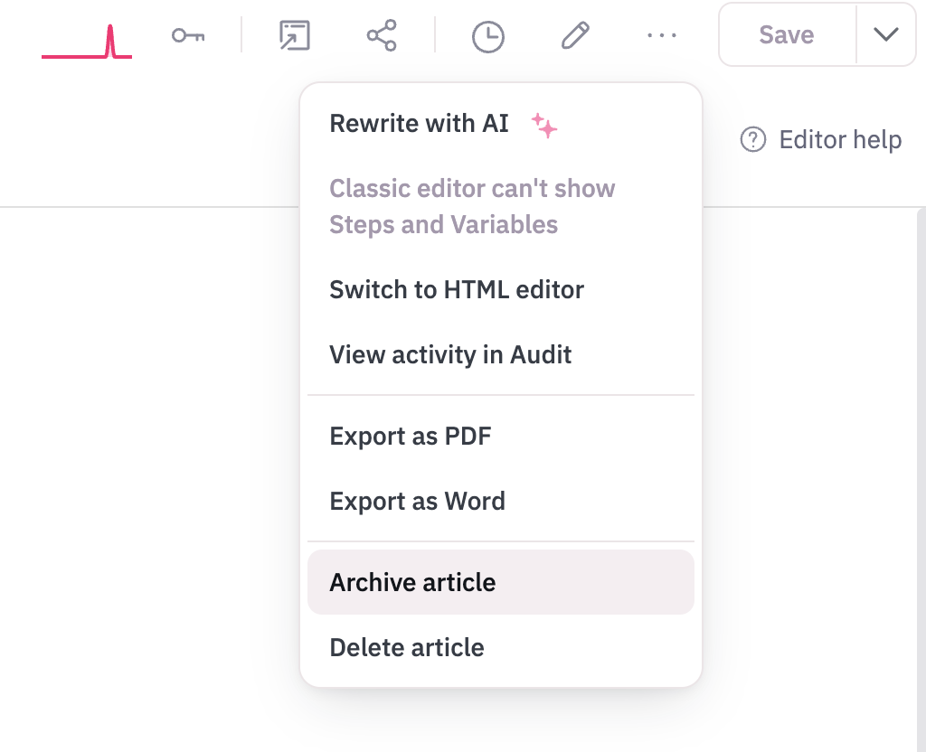
Task: Click disabled Classic editor can't show Steps entry
Action: click(x=501, y=207)
